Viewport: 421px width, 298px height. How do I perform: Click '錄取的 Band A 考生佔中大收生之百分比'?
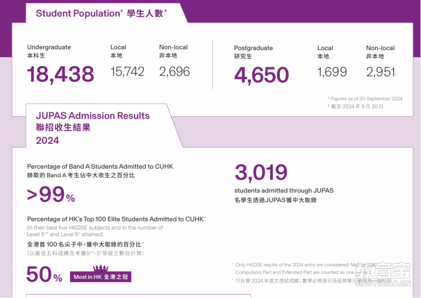coord(81,175)
